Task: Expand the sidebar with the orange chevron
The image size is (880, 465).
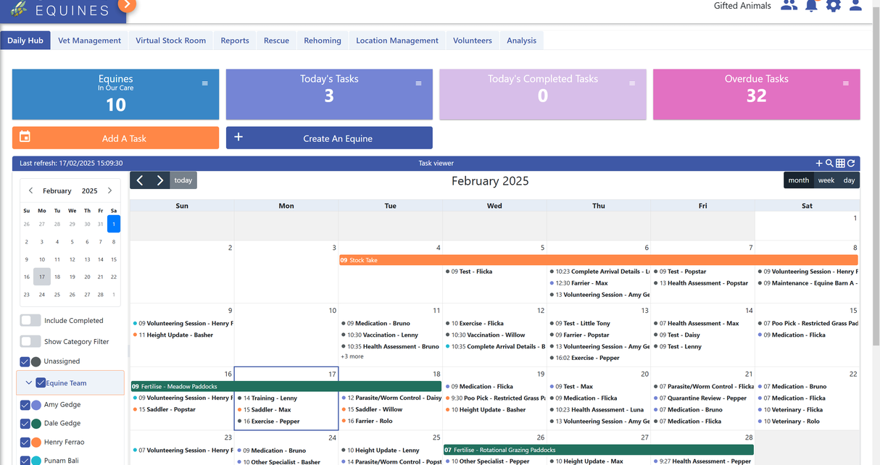Action: click(126, 4)
